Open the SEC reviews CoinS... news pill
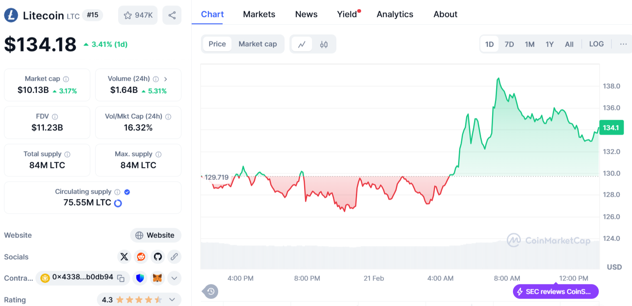Viewport: 632px width, 306px height. [556, 292]
